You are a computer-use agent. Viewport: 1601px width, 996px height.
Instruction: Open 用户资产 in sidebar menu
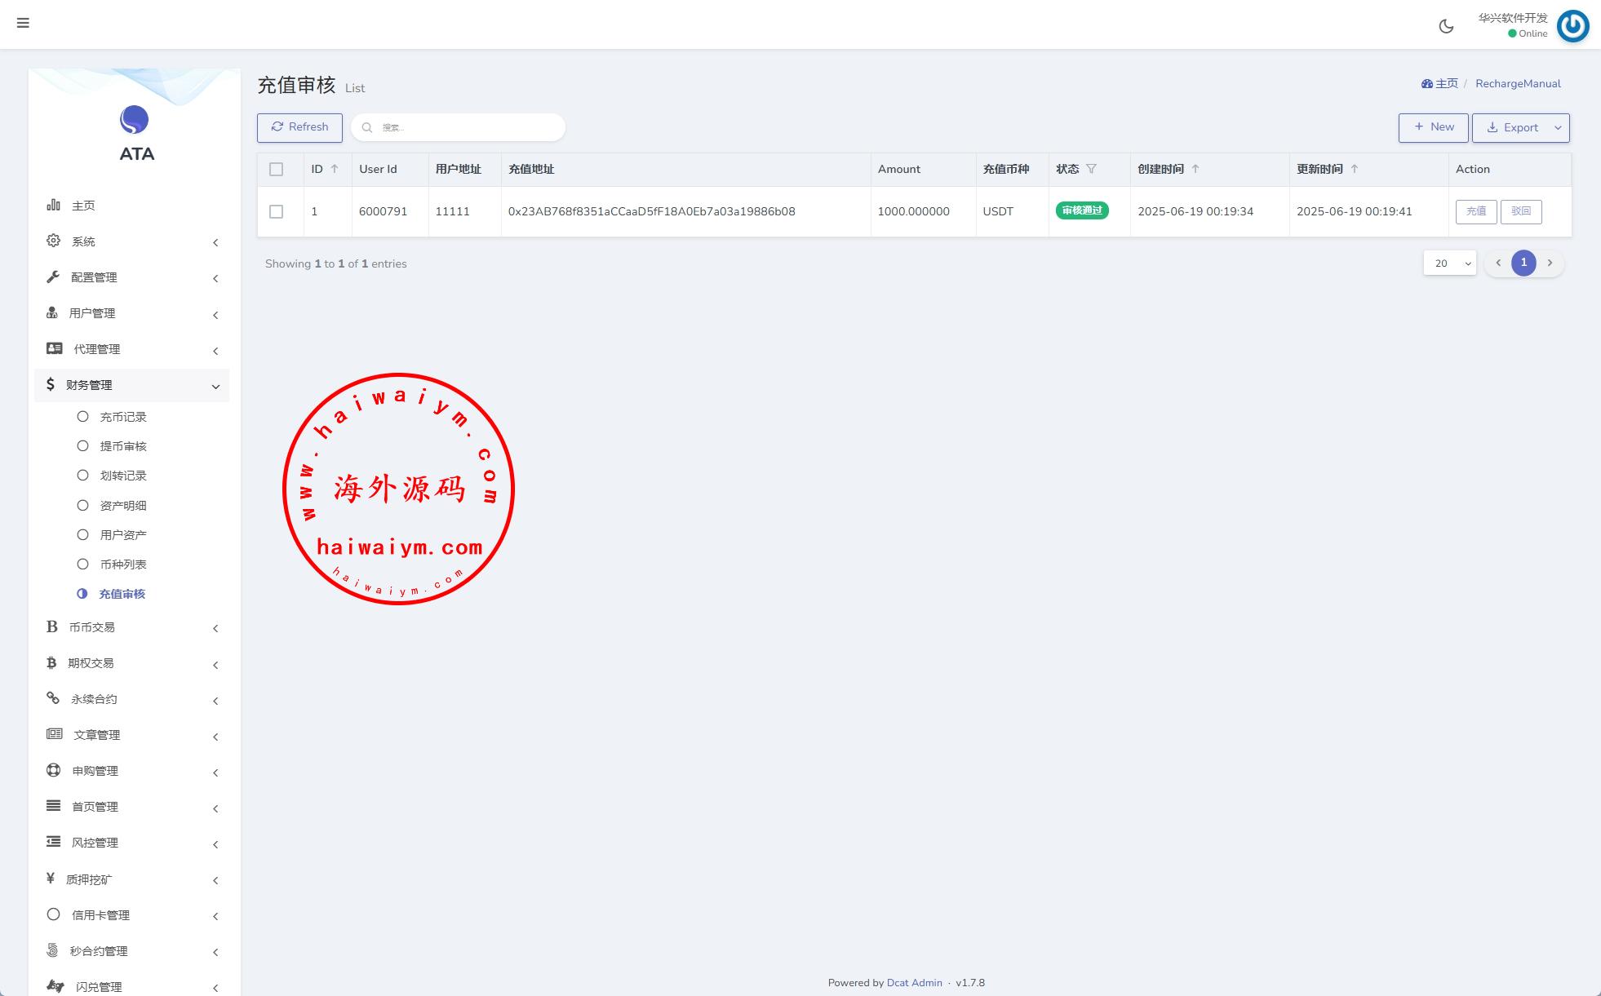point(122,535)
